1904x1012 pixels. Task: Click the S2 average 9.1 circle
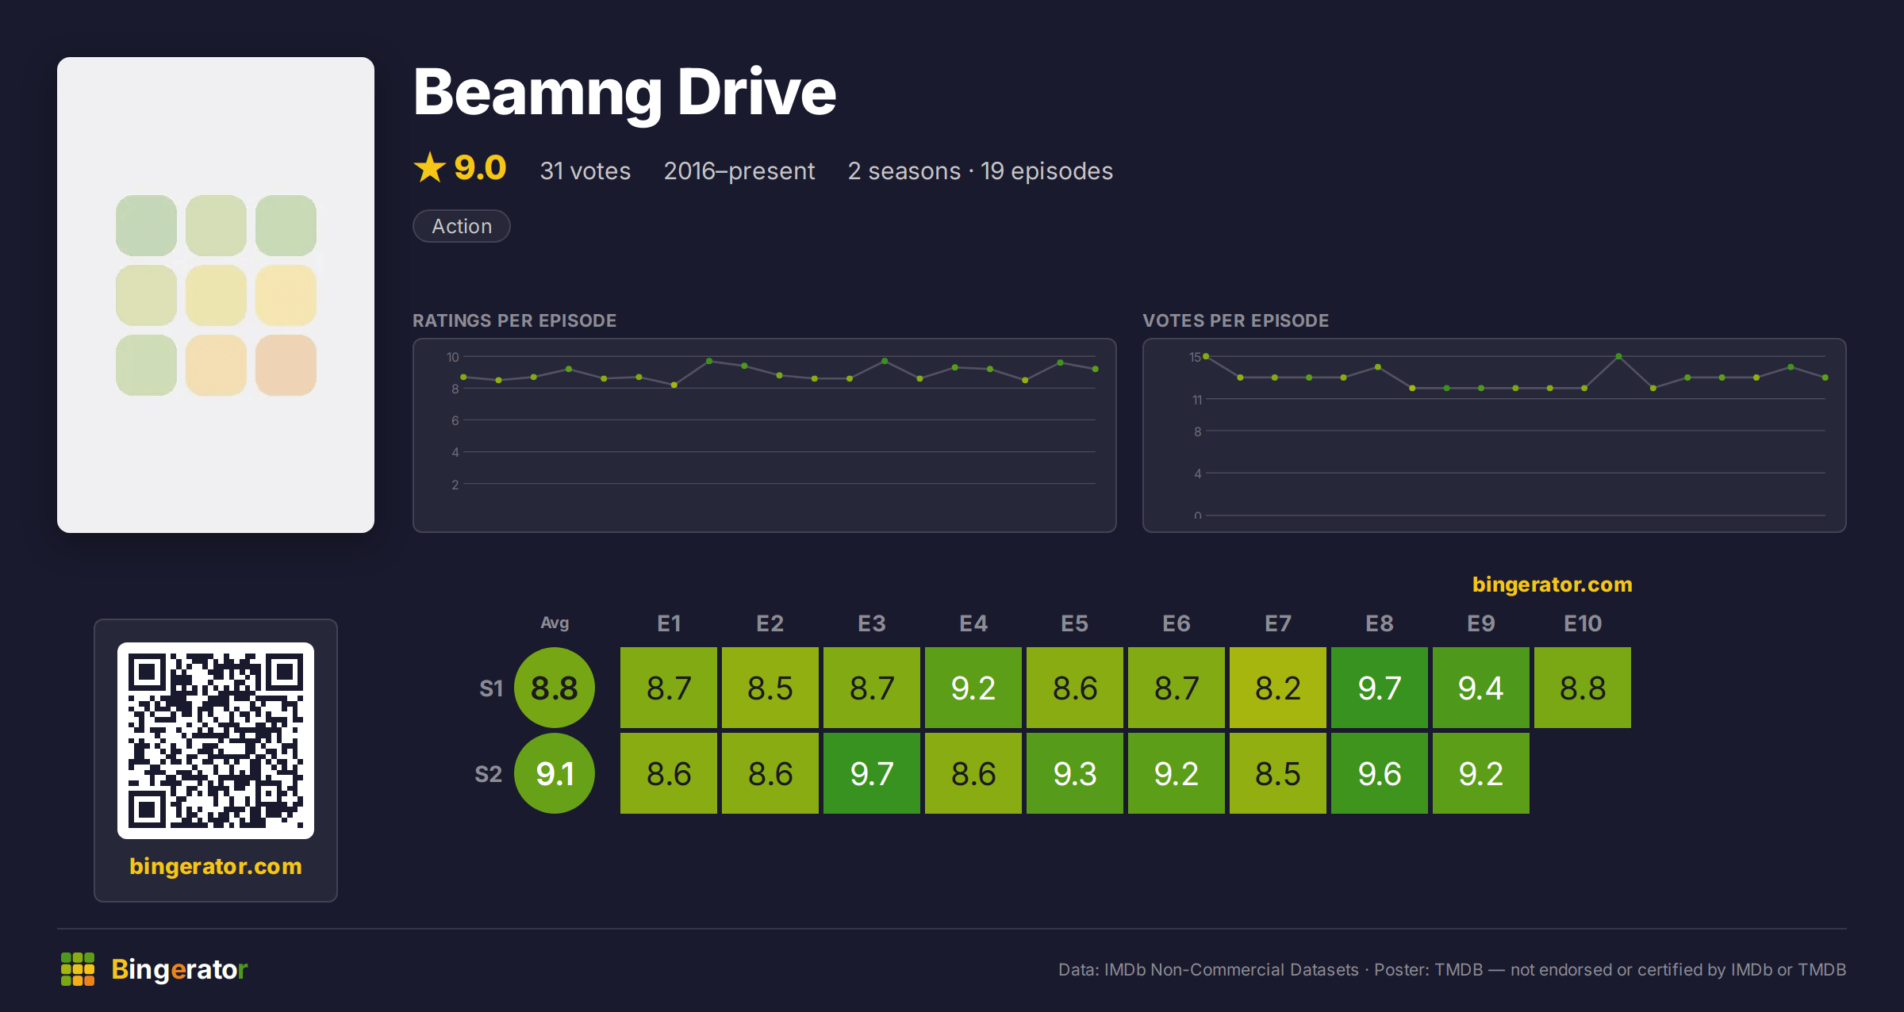(555, 773)
